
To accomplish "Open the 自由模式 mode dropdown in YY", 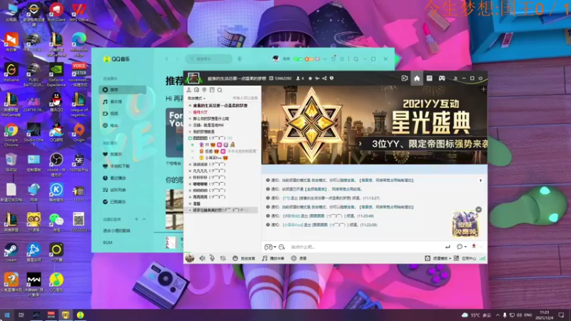I will tap(197, 98).
